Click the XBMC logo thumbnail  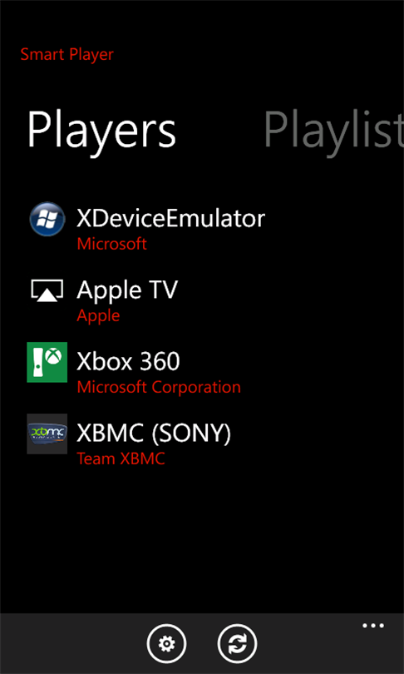pyautogui.click(x=47, y=434)
